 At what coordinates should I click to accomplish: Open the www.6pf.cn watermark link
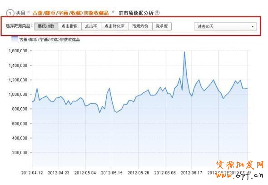[239, 175]
